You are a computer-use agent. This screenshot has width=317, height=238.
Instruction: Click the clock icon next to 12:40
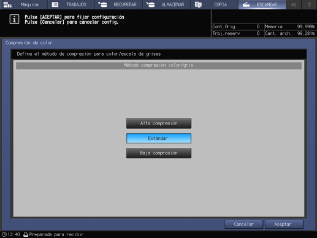4,234
